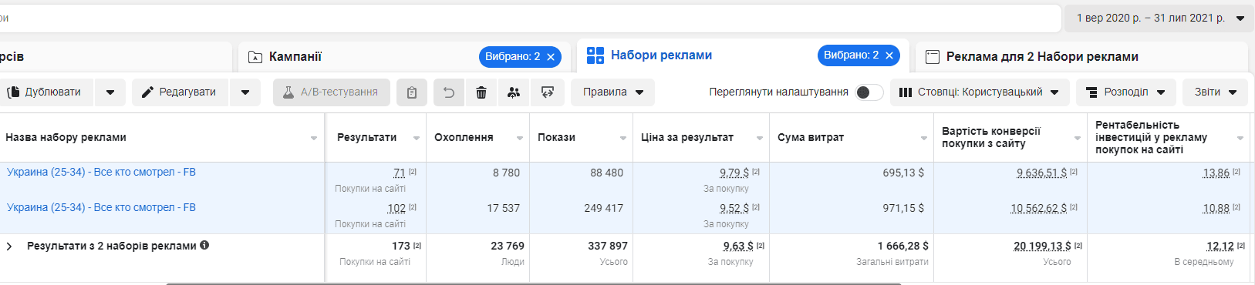Click the ROAS value 13,86

(1216, 173)
